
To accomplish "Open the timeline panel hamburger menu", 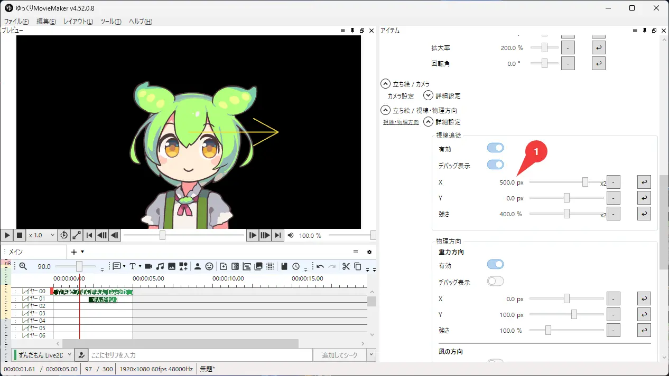I will pyautogui.click(x=356, y=252).
